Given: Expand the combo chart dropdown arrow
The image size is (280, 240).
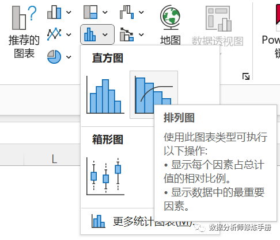Looking at the screenshot, I should click(141, 34).
